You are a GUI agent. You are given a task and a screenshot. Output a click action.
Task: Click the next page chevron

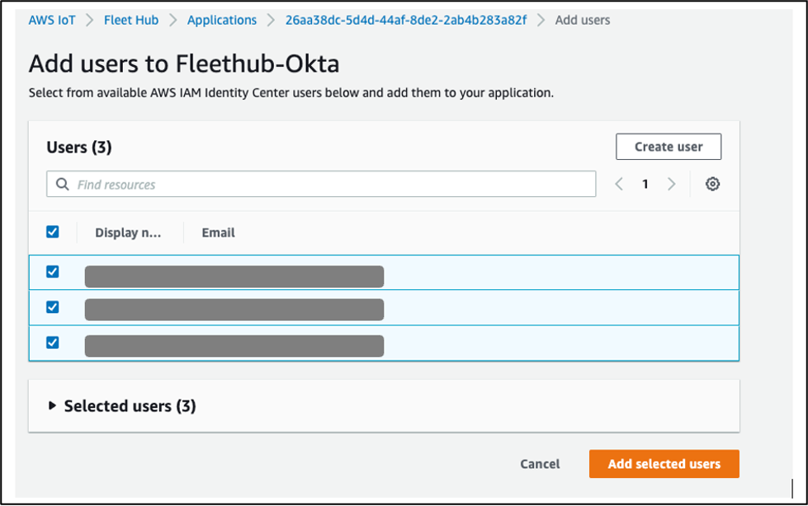pyautogui.click(x=672, y=184)
